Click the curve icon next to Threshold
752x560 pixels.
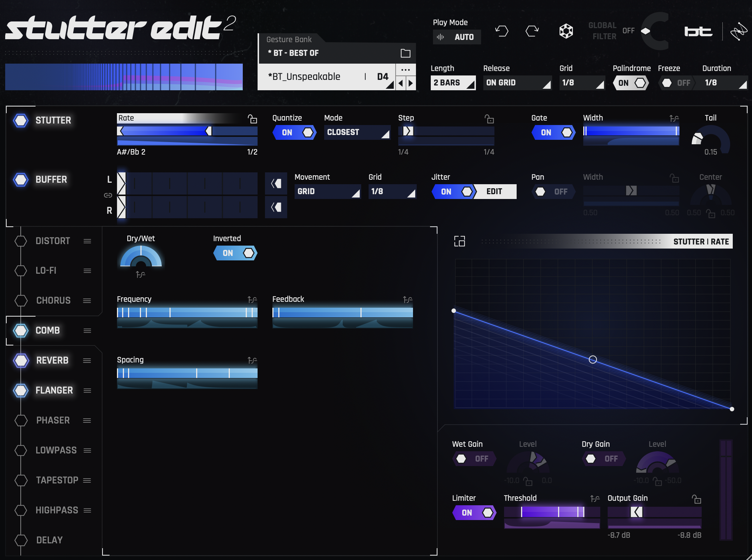click(x=595, y=499)
